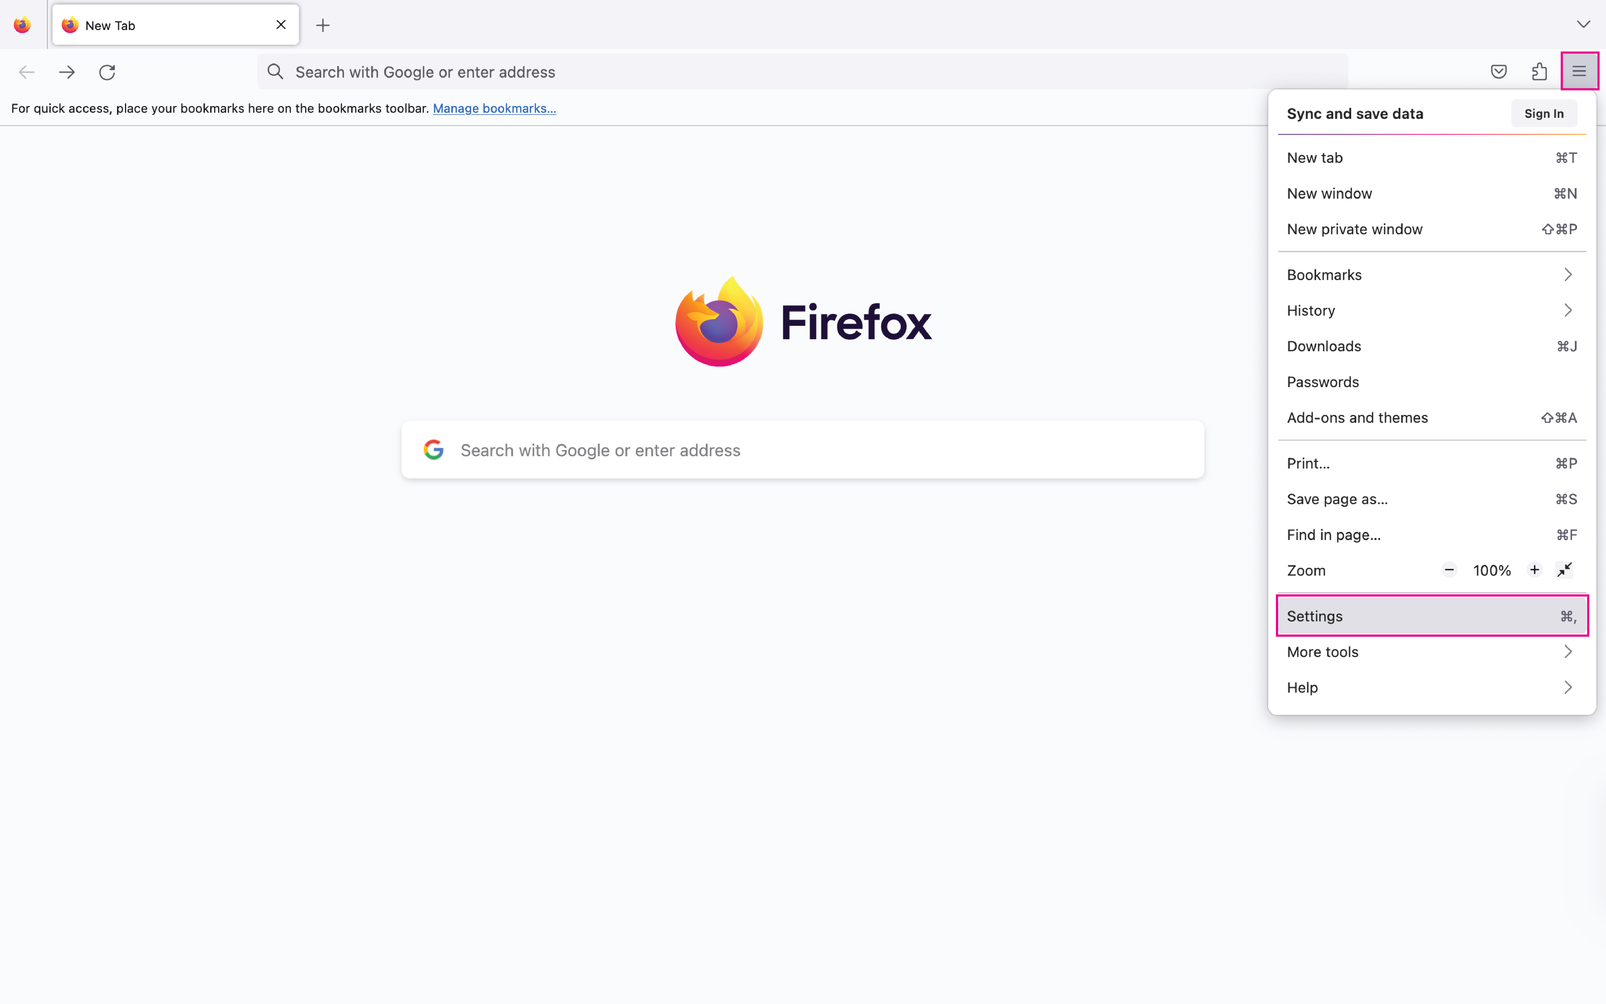
Task: Close the hamburger application menu
Action: [x=1580, y=71]
